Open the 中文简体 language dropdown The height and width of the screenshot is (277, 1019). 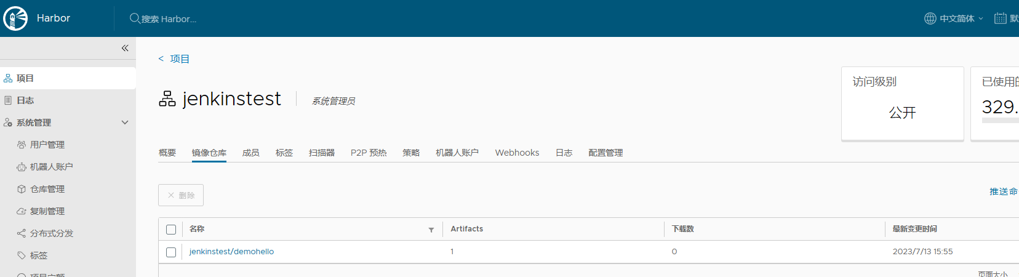961,18
